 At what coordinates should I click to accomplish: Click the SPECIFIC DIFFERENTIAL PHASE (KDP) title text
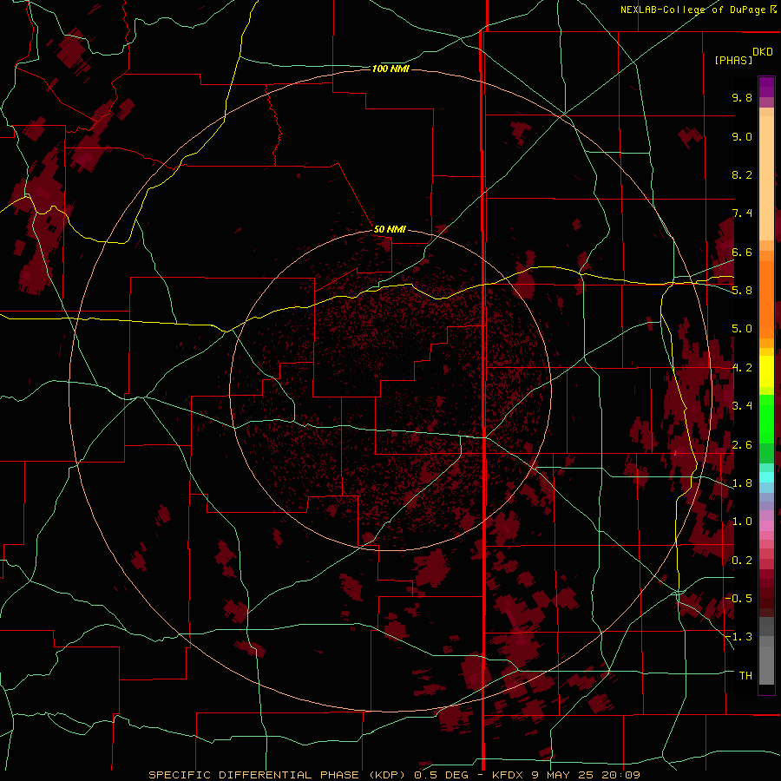click(x=277, y=775)
